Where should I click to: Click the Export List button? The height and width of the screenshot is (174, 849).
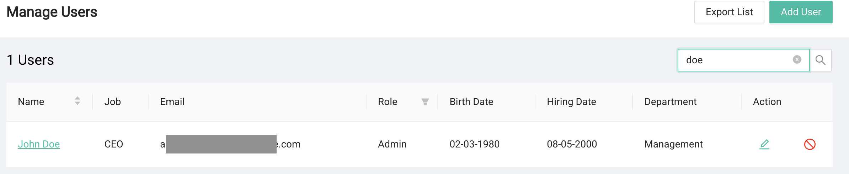coord(729,12)
